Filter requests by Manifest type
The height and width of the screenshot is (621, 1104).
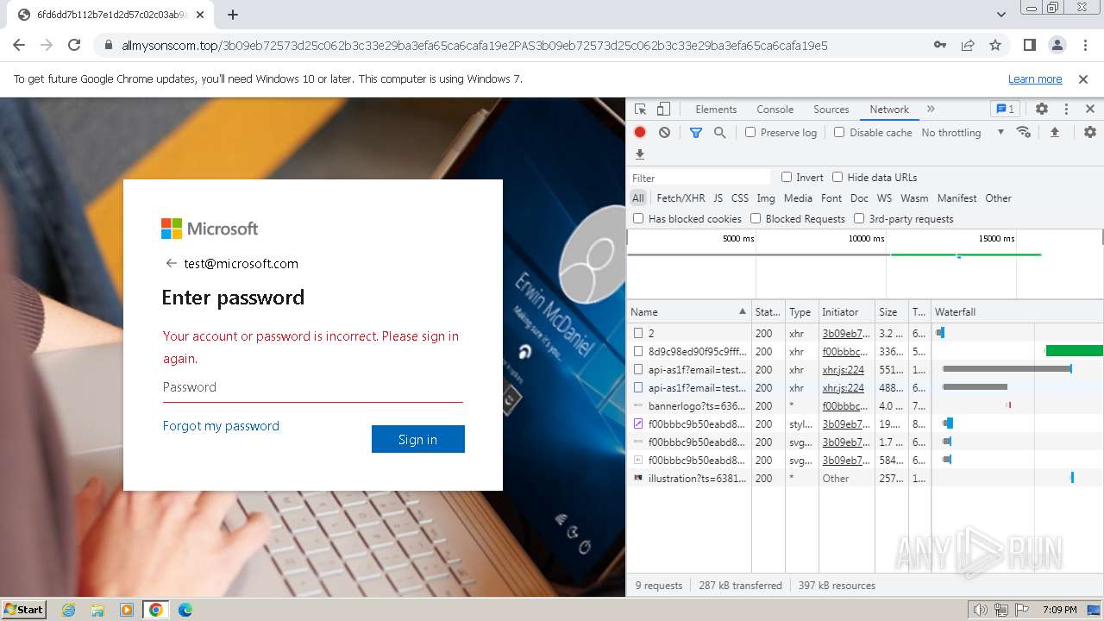[957, 198]
